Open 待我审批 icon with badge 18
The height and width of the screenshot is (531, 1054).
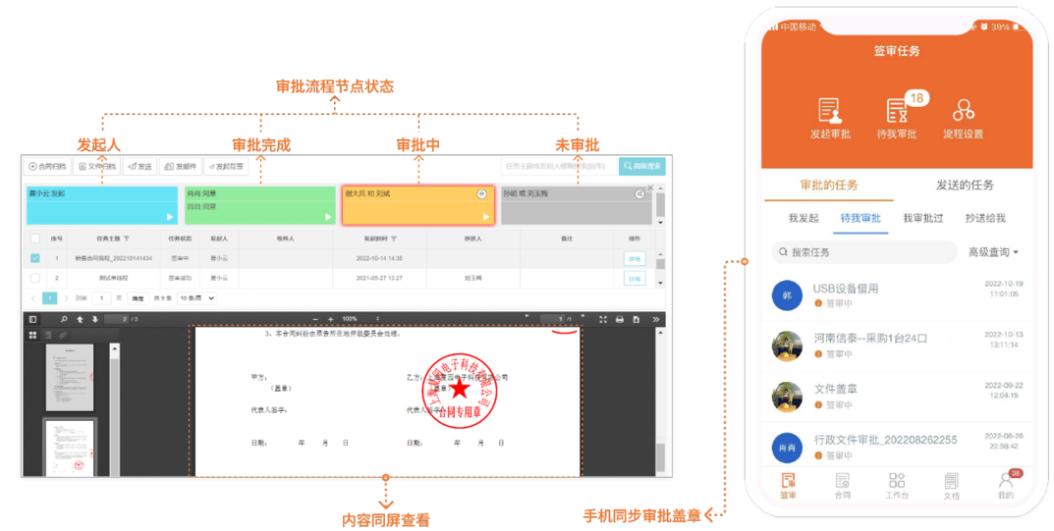[x=896, y=111]
